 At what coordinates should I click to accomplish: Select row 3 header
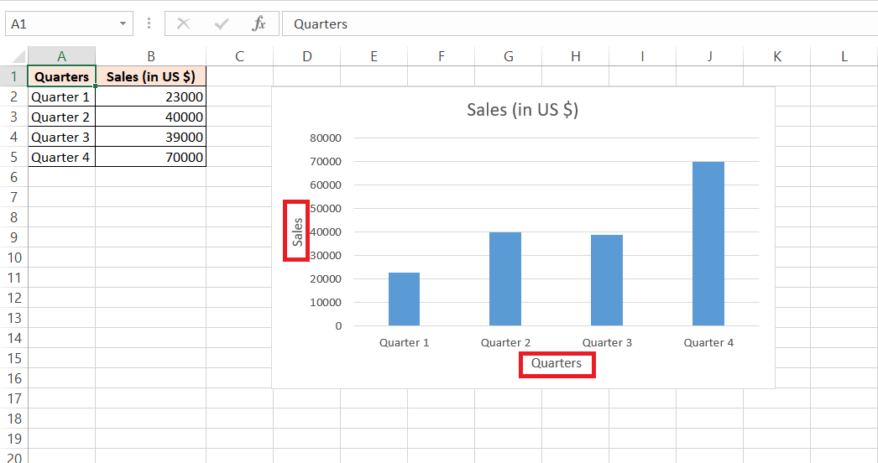[x=14, y=117]
